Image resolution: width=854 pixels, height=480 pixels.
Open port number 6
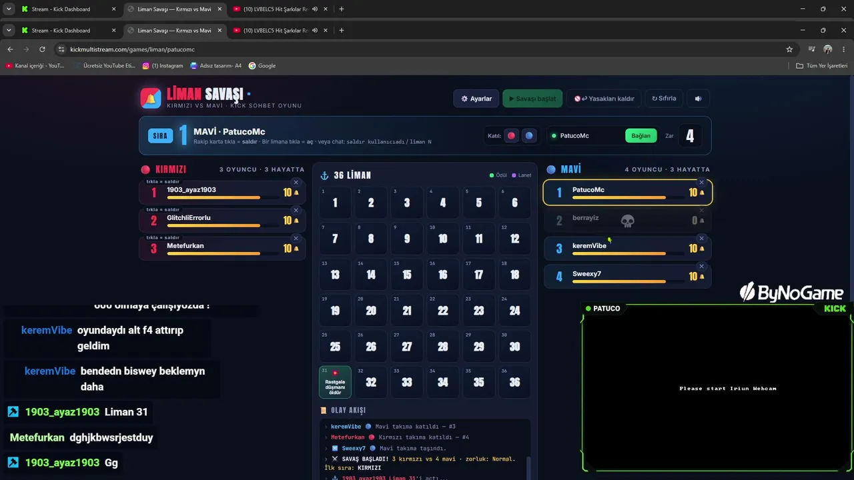[514, 203]
